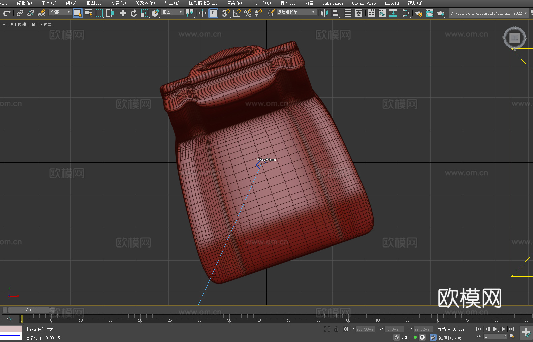This screenshot has height=342, width=533.
Task: Open the Curve Editor icon
Action: (x=382, y=13)
